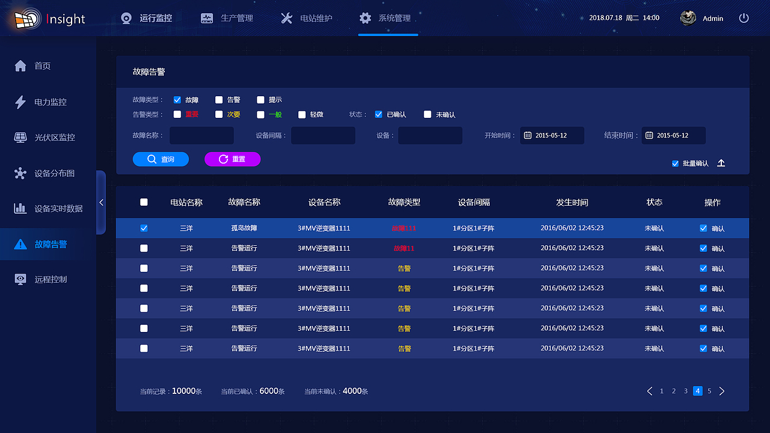The image size is (770, 433).
Task: Click the export/upload icon beside 批量确认
Action: pyautogui.click(x=721, y=162)
